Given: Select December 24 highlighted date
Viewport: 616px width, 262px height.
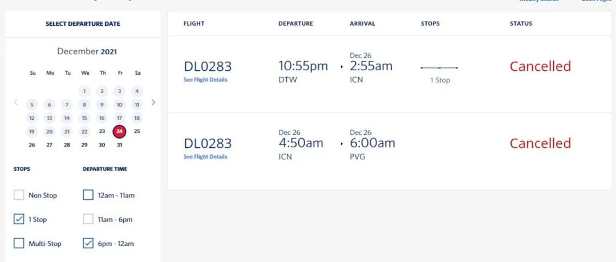Looking at the screenshot, I should (119, 131).
